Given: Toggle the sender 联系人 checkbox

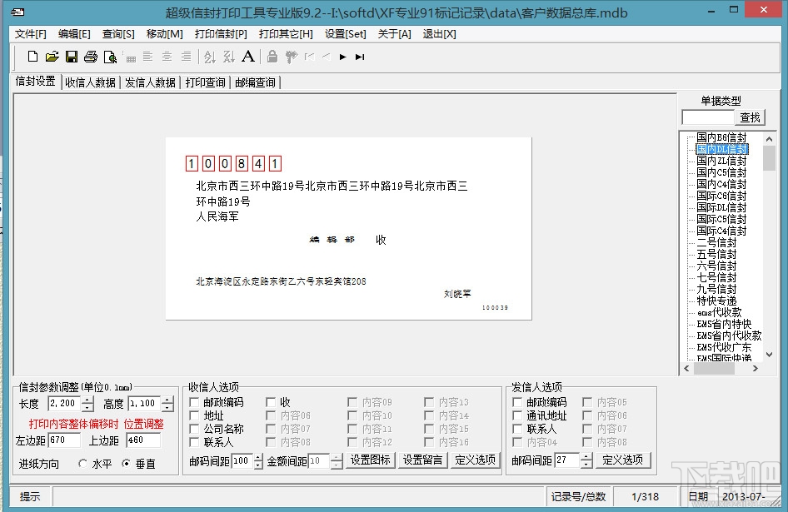Looking at the screenshot, I should tap(517, 429).
